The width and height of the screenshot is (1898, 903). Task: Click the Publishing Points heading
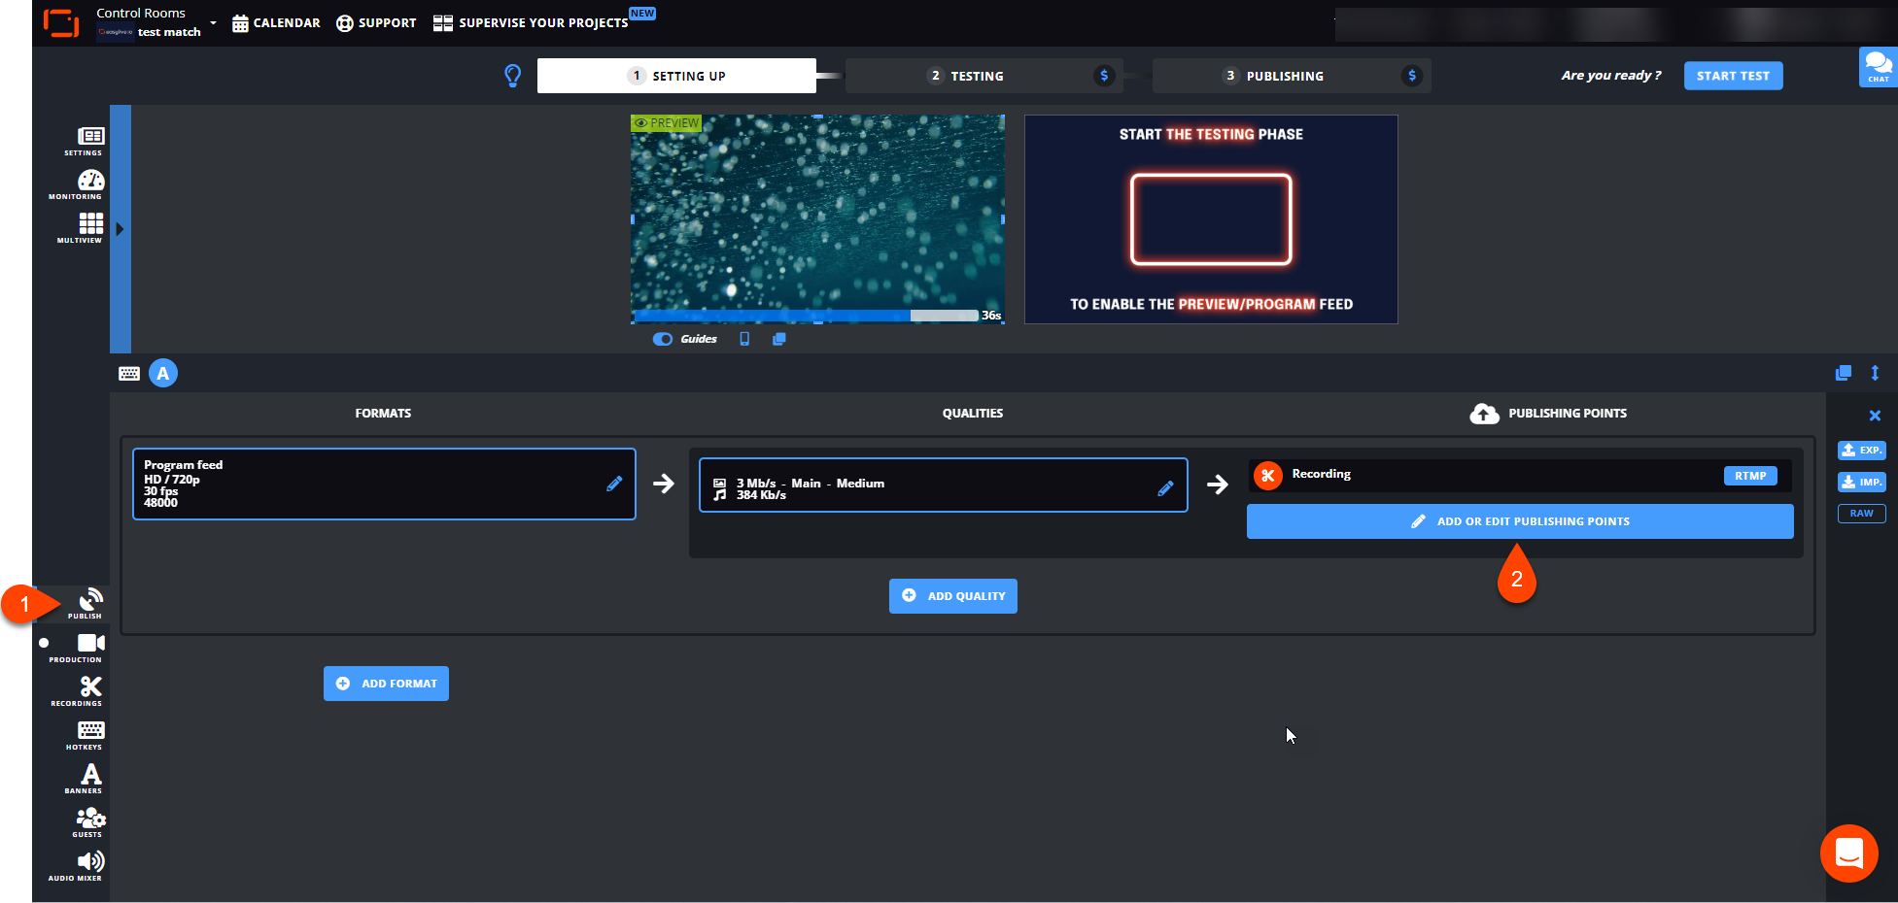(x=1567, y=414)
